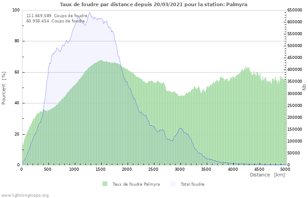Click the 60.958.454 Coups de foudre annotation
308x198 pixels.
click(55, 21)
